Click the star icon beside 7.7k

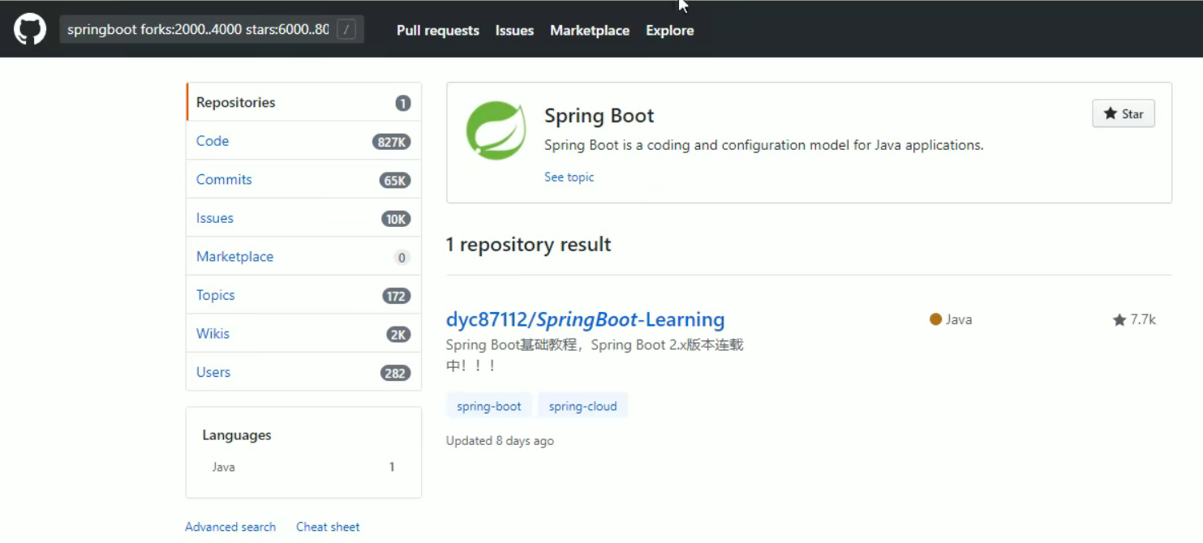pyautogui.click(x=1119, y=320)
